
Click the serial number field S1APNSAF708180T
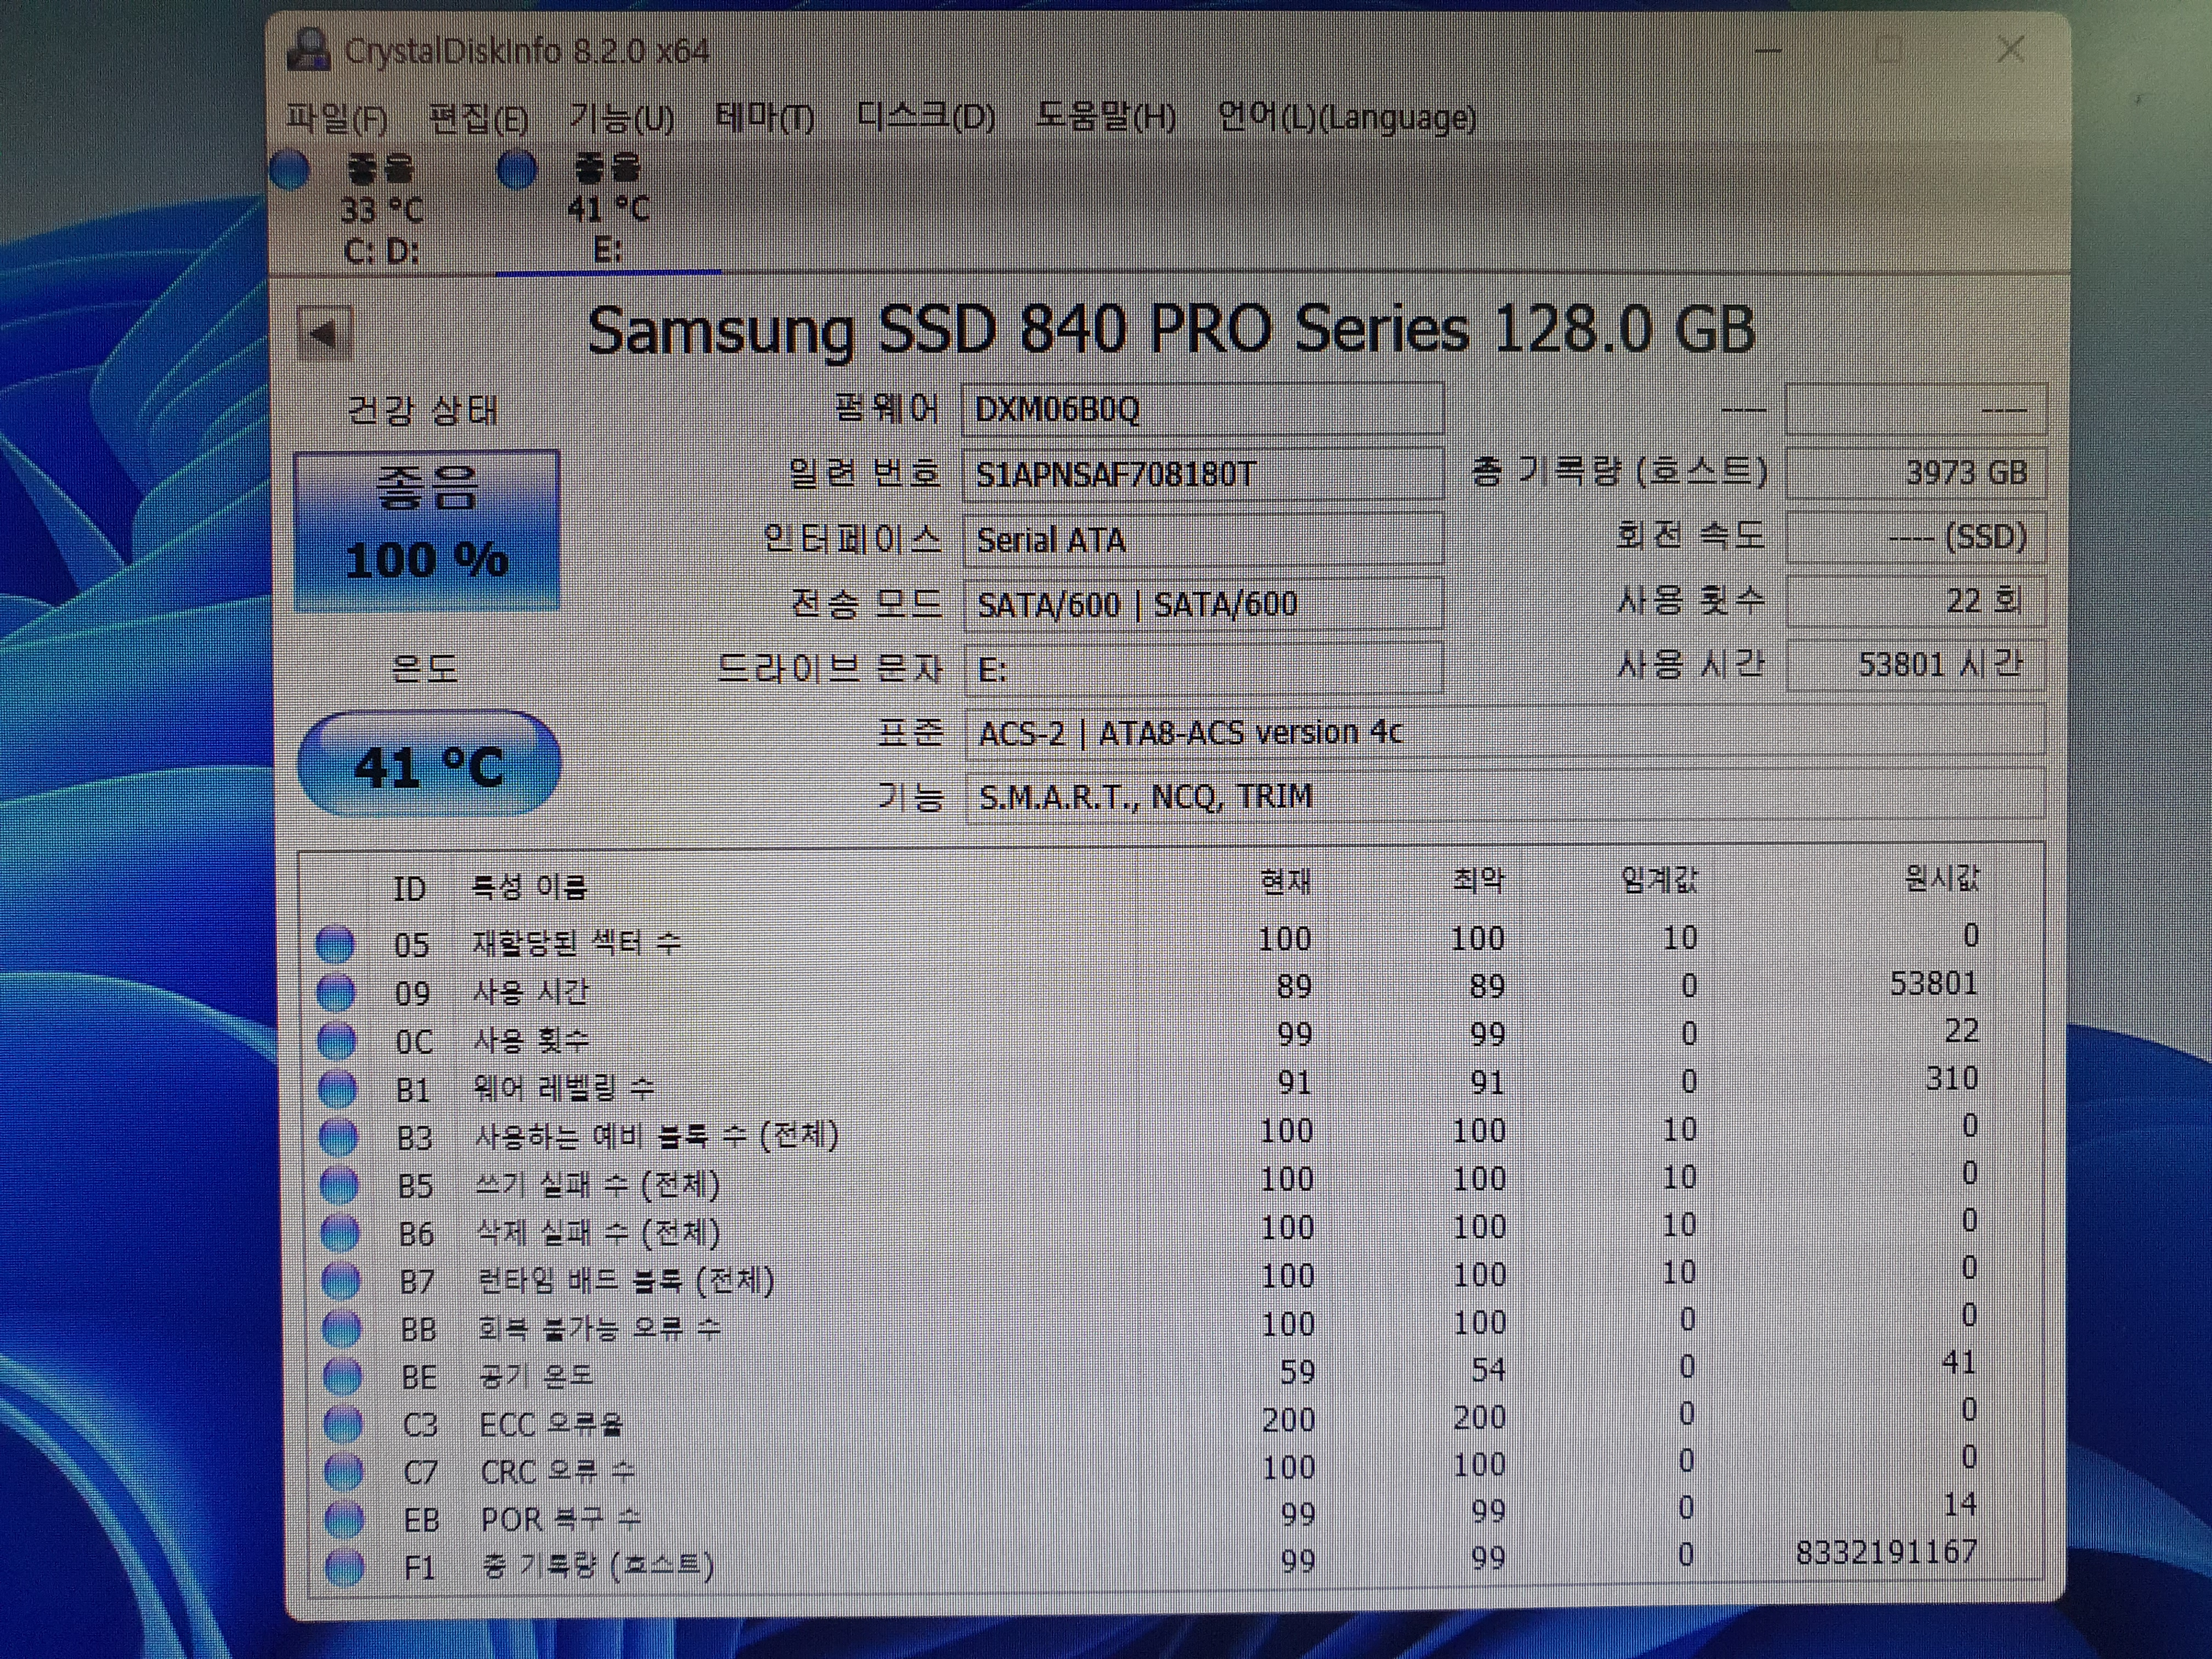(1203, 474)
